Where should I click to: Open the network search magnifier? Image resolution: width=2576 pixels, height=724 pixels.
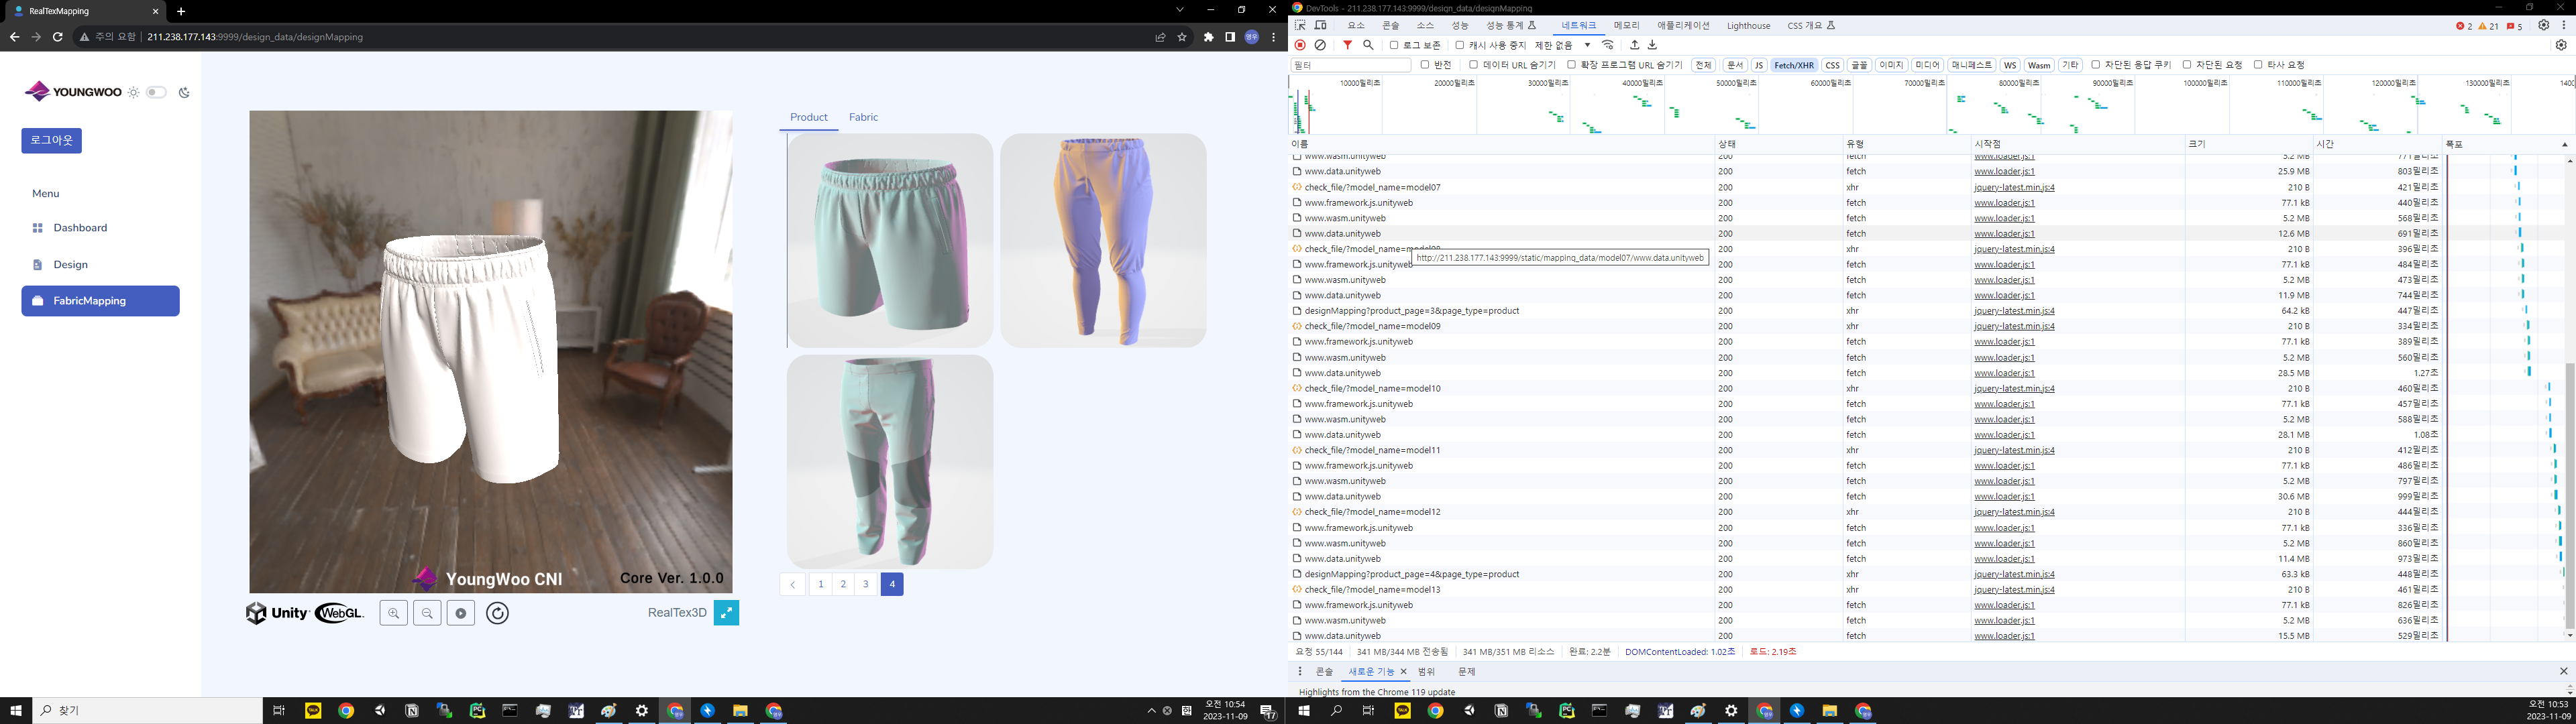click(1368, 45)
